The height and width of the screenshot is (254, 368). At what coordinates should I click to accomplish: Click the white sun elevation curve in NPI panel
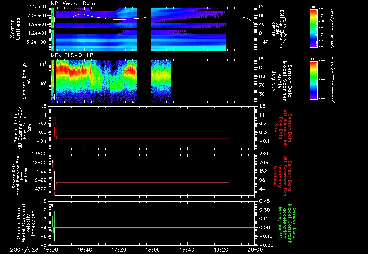coord(155,17)
